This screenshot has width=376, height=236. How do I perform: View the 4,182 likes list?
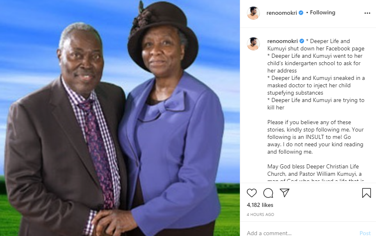click(260, 205)
